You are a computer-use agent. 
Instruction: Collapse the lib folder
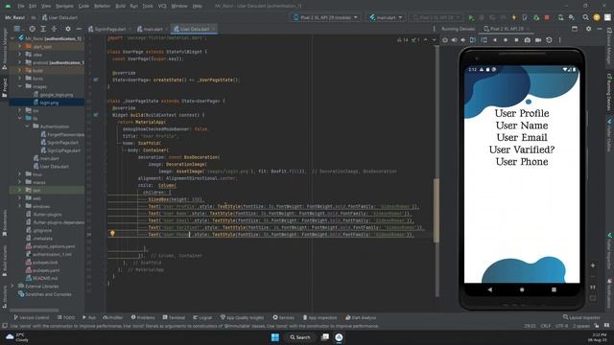(x=19, y=118)
